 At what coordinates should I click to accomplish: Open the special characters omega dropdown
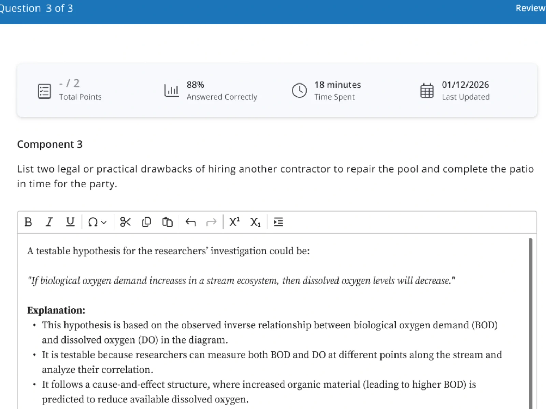click(x=97, y=222)
